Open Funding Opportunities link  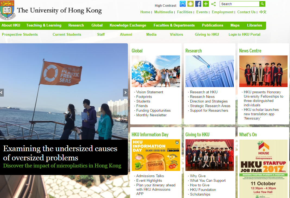(x=153, y=111)
